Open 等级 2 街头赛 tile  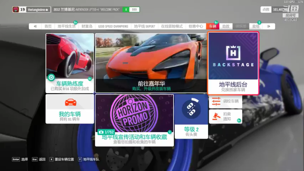pyautogui.click(x=191, y=116)
